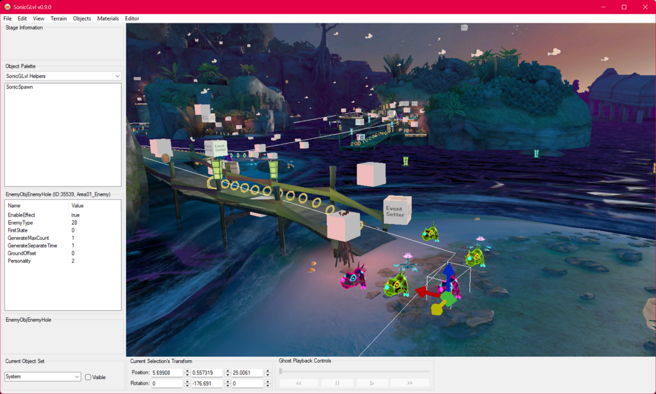Open the Terrain menu
The width and height of the screenshot is (656, 394).
tap(58, 18)
